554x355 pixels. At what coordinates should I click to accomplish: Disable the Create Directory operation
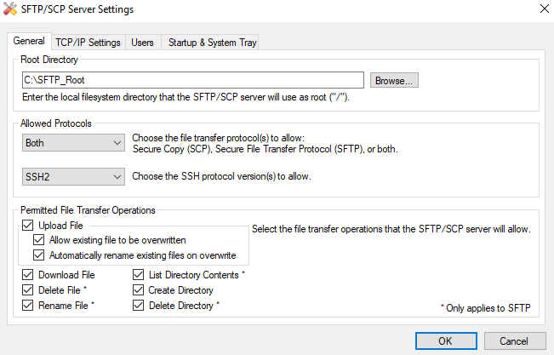pos(139,290)
